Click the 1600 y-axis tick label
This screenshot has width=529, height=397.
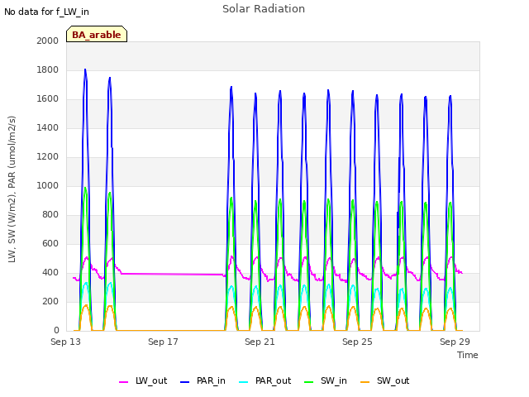(x=48, y=99)
